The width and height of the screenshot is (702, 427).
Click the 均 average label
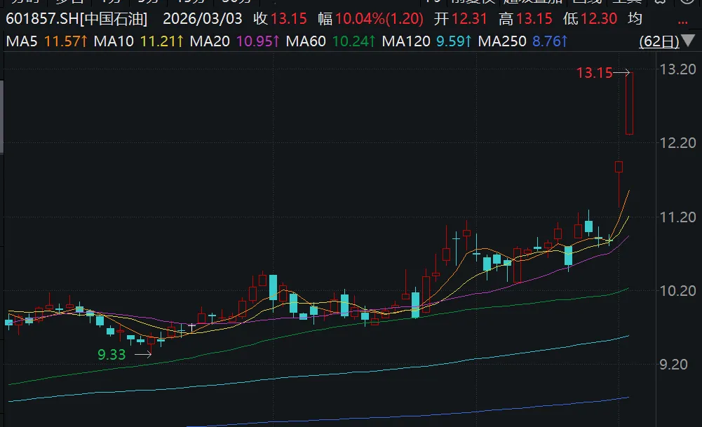(x=635, y=19)
